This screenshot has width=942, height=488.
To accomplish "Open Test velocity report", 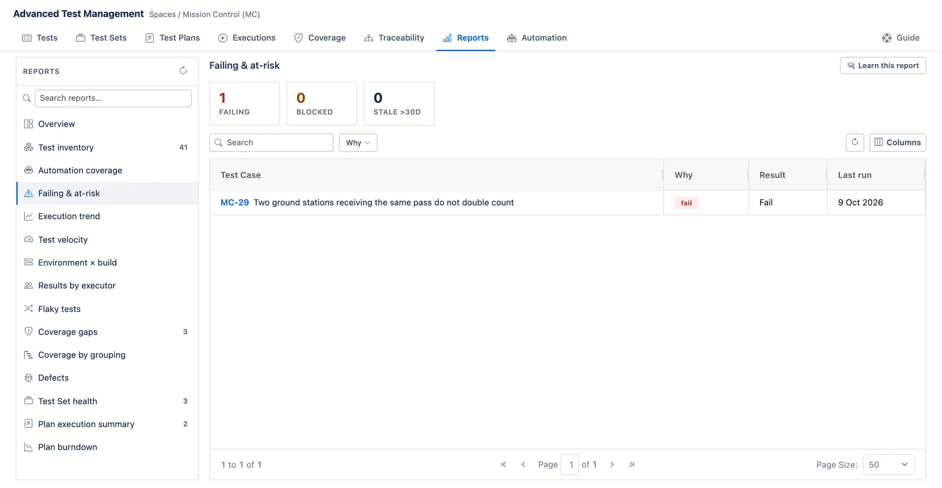I will [x=108, y=240].
